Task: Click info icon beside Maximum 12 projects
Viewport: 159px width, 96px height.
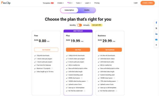Action: click(x=52, y=68)
